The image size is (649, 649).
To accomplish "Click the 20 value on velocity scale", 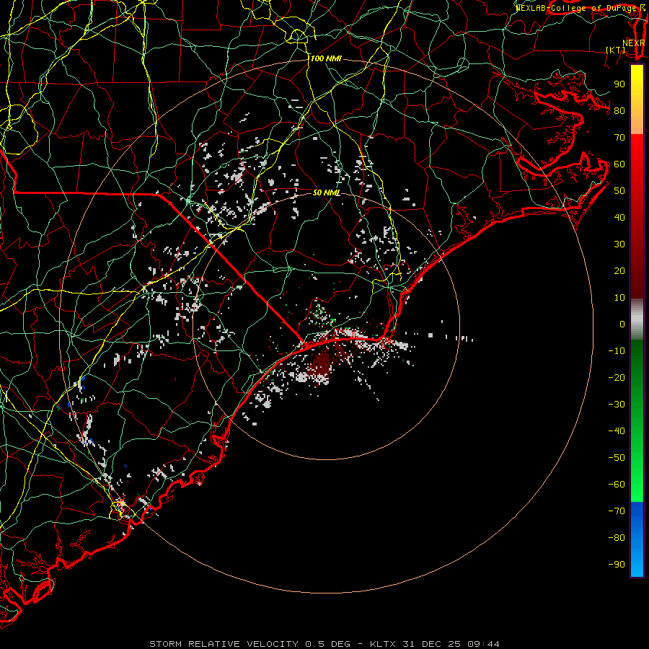I will point(619,271).
